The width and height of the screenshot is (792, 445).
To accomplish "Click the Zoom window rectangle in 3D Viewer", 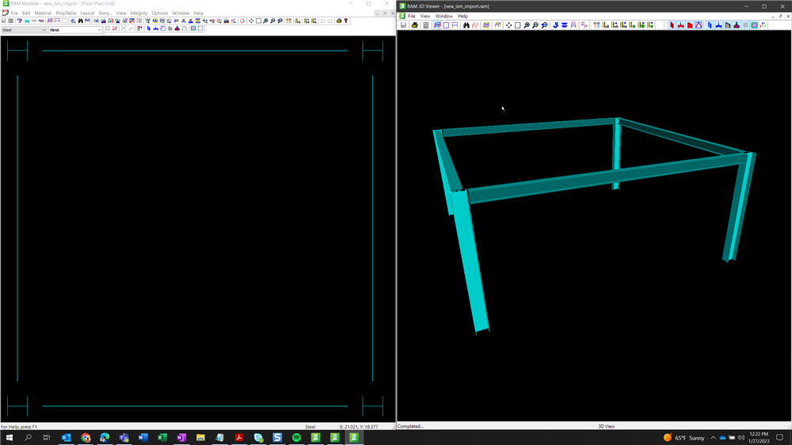I will point(518,25).
